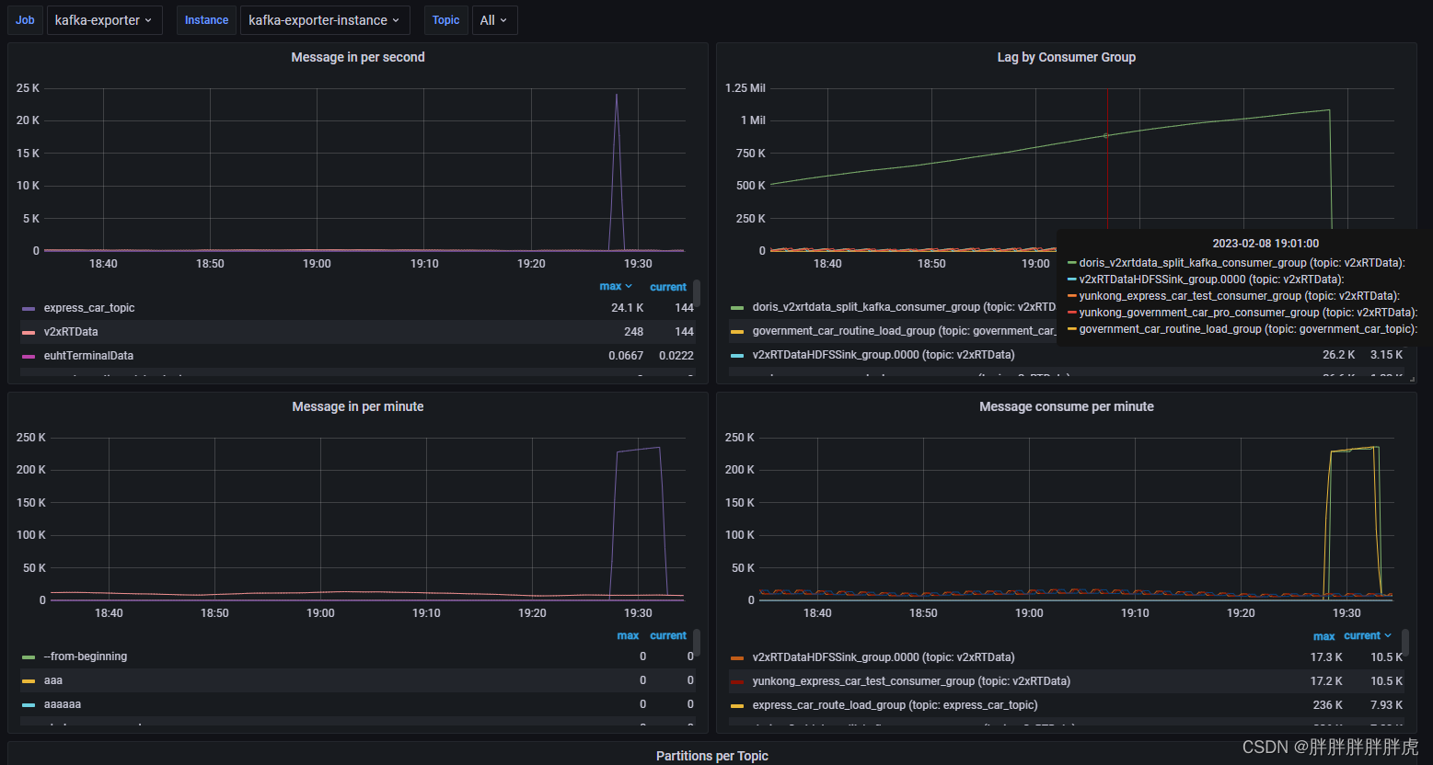Toggle express_car_route_load_group series visibility

click(x=895, y=705)
